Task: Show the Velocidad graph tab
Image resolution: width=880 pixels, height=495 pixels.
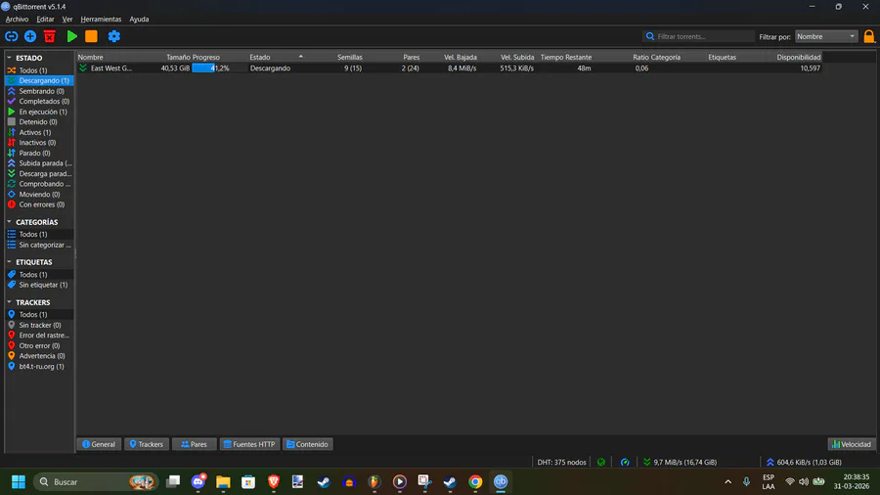Action: click(x=852, y=444)
